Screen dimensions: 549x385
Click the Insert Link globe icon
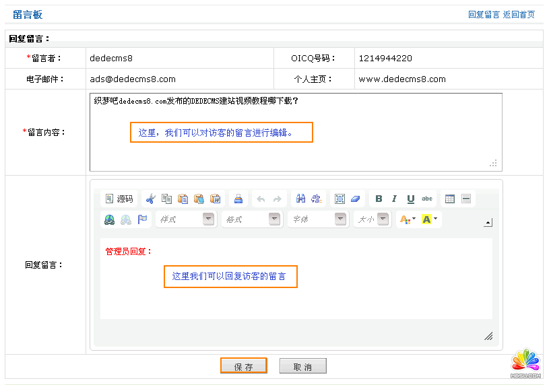pos(109,219)
